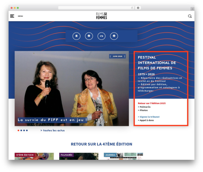
Task: Open the featured slider photo
Action: [72, 88]
